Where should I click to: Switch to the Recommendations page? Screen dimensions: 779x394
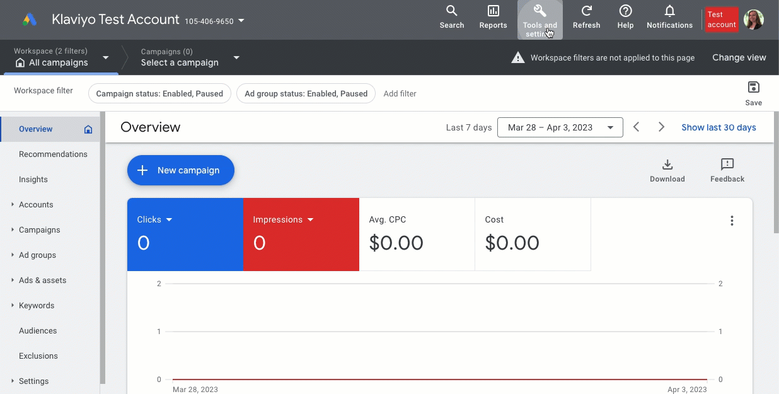pos(53,154)
